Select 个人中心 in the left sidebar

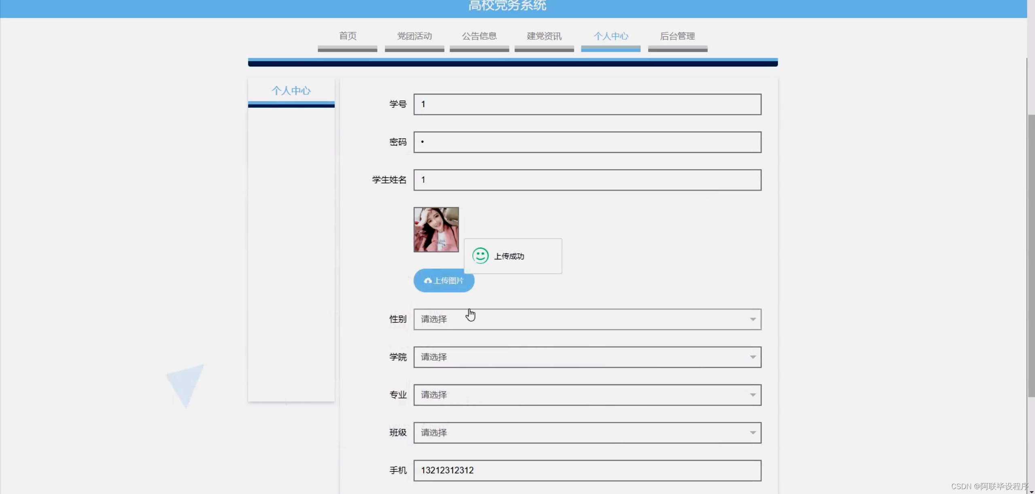[291, 91]
